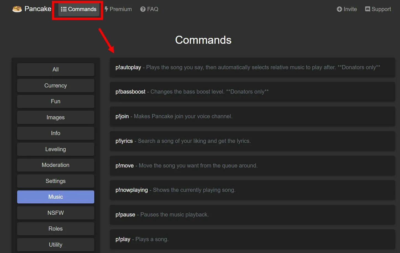400x253 pixels.
Task: Filter commands by Info
Action: (x=56, y=133)
